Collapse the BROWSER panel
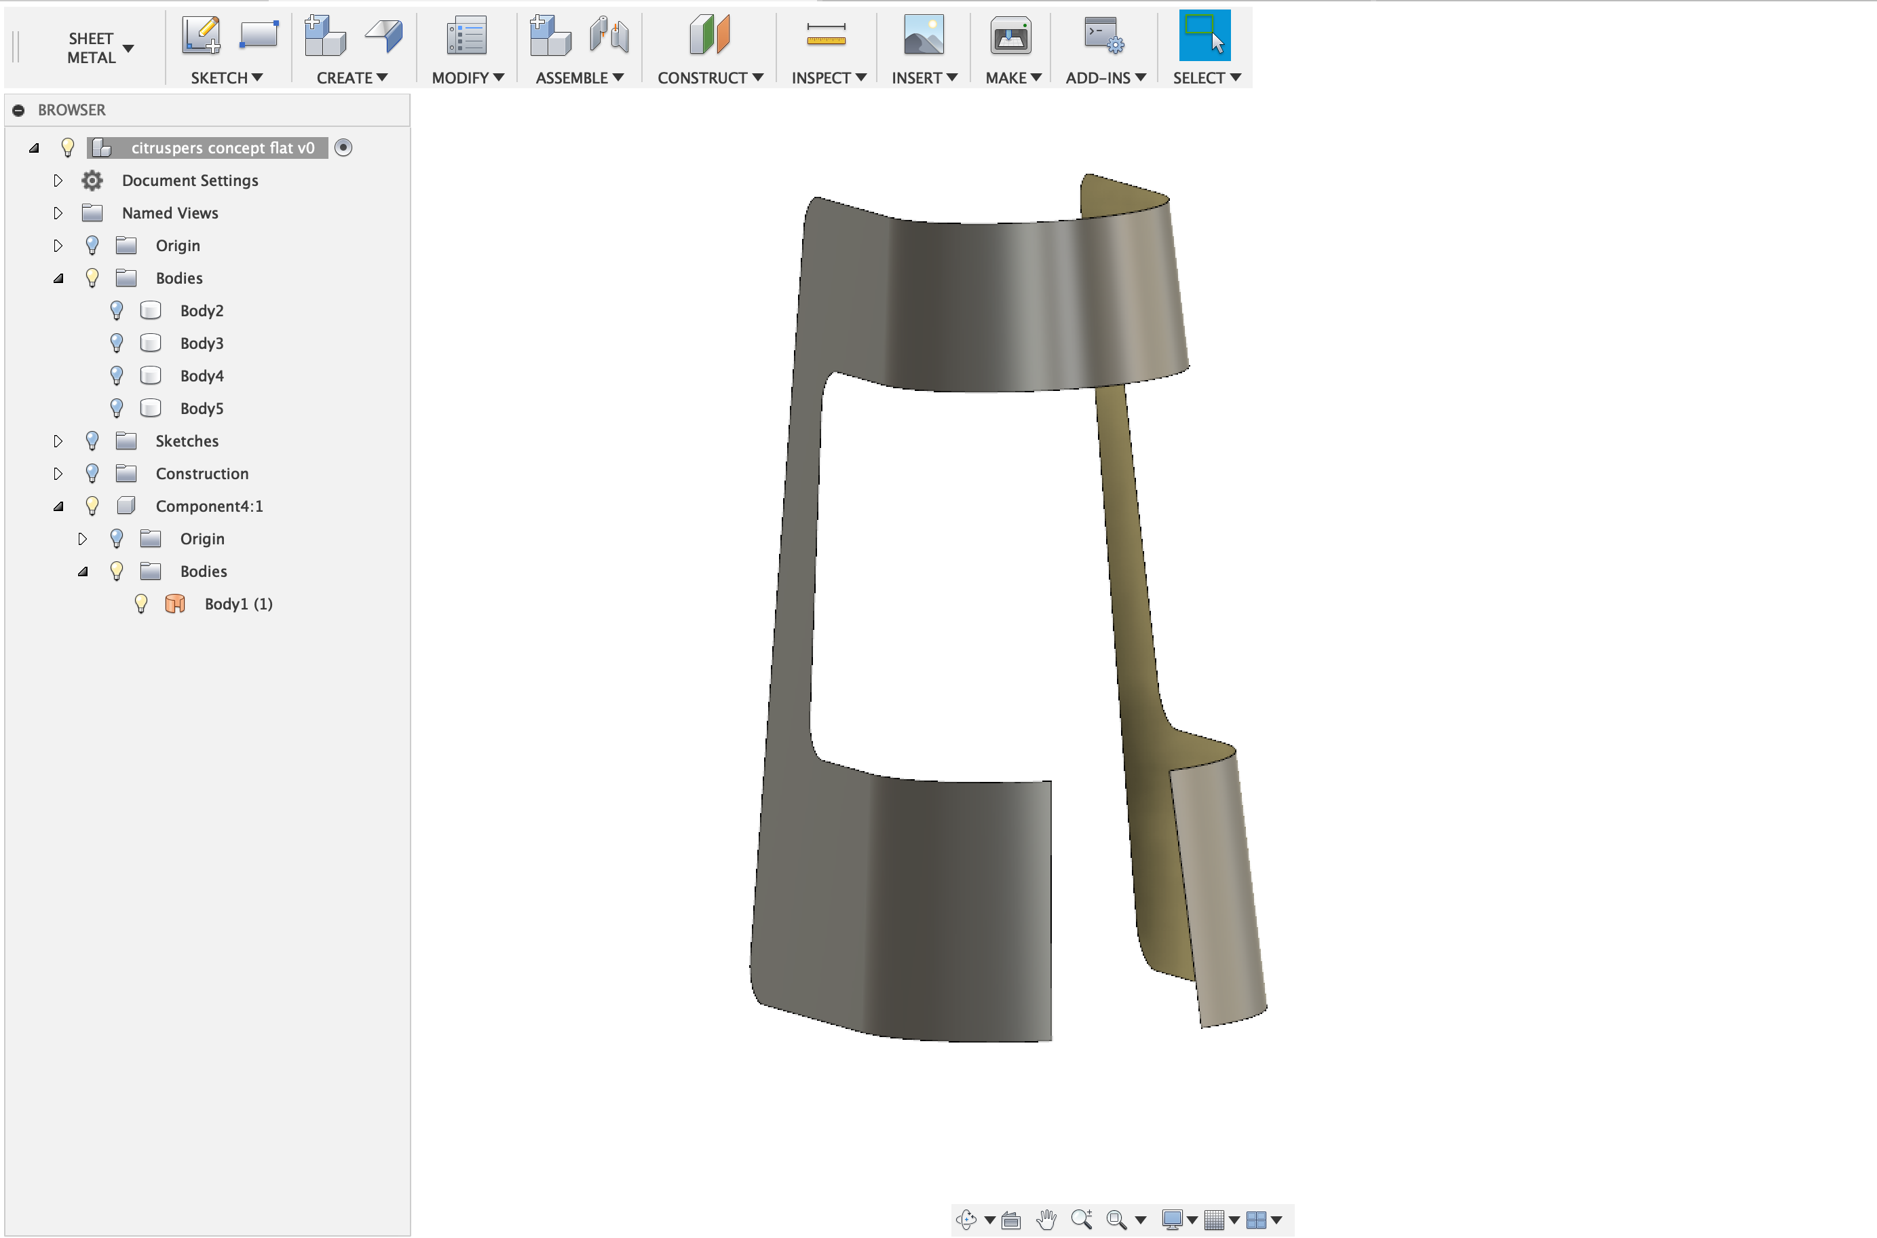 coord(19,110)
